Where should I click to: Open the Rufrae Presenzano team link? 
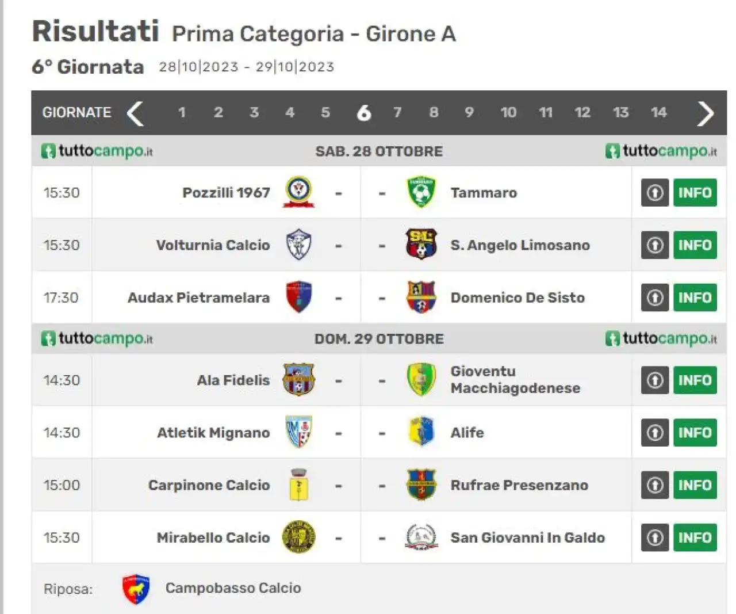coord(519,485)
